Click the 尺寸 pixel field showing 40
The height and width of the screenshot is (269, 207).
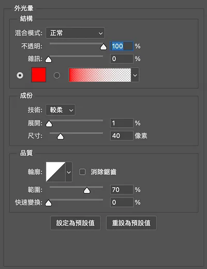click(x=122, y=136)
